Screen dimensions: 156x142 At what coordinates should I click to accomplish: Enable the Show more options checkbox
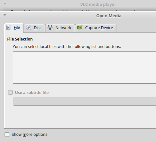click(7, 135)
